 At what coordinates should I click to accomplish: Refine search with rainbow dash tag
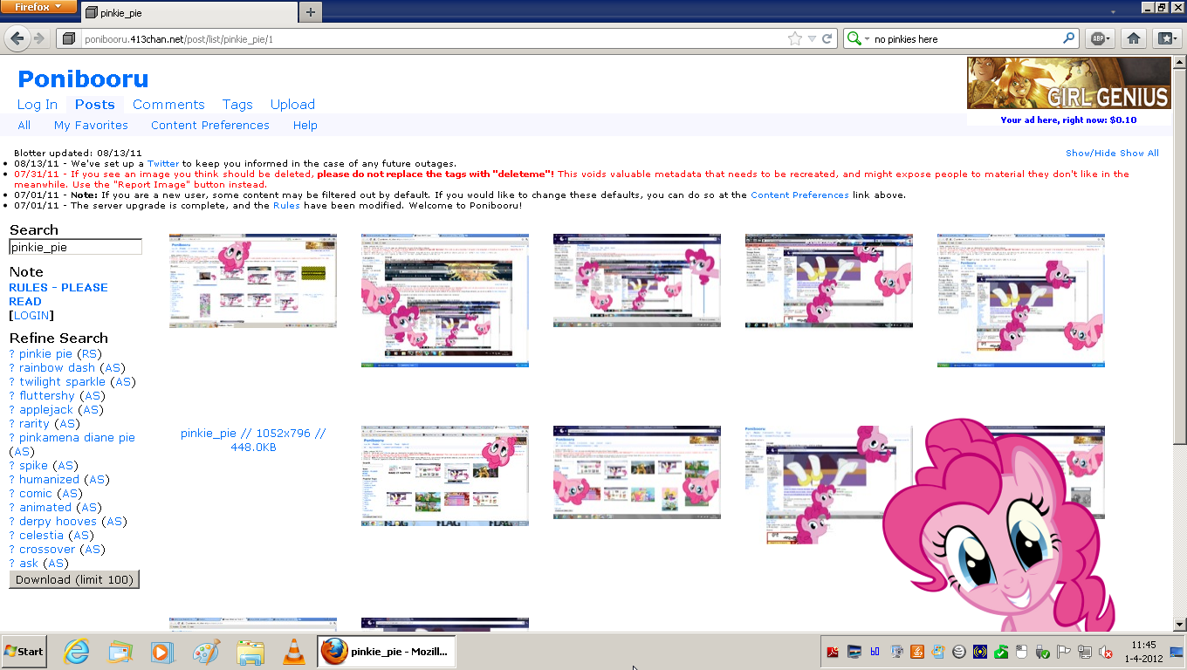(58, 368)
